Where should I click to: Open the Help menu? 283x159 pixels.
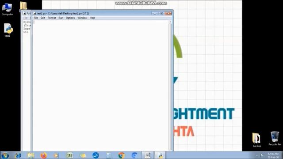click(92, 18)
